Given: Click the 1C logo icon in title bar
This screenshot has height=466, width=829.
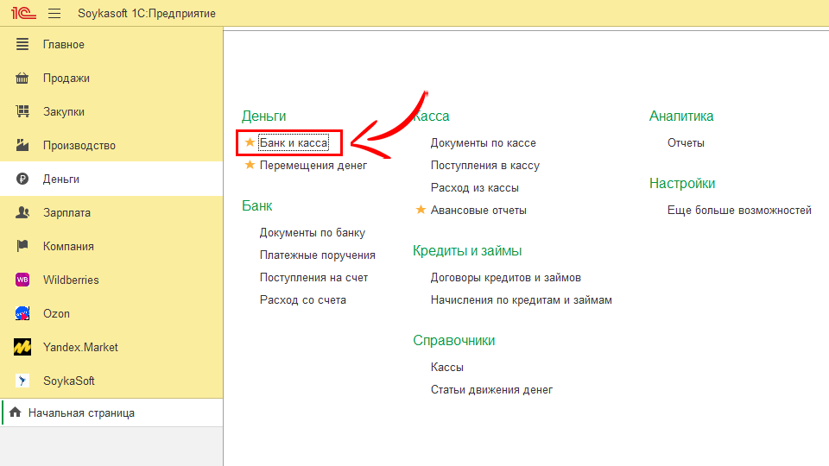Looking at the screenshot, I should pyautogui.click(x=22, y=14).
